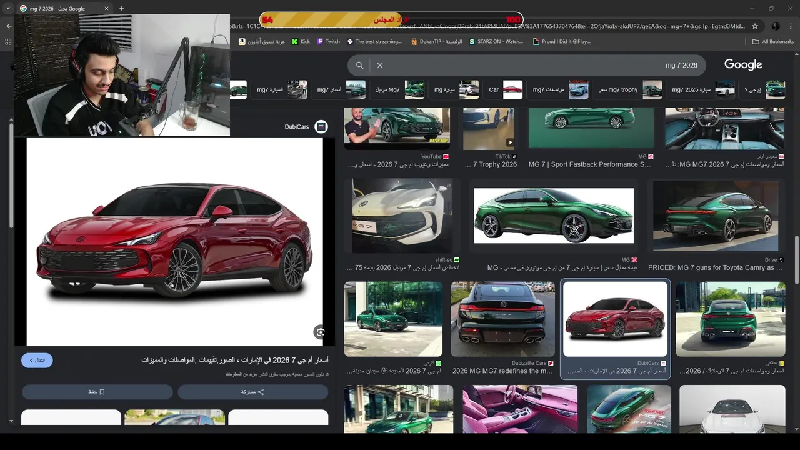Select the 'mg7 trophy' price filter chip
The image size is (800, 450).
coord(627,90)
